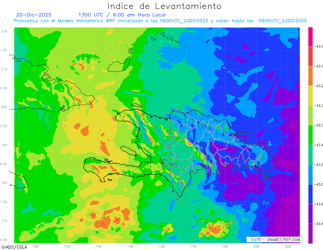
Task: Click the yellow swatch in the legend bar
Action: point(310,96)
